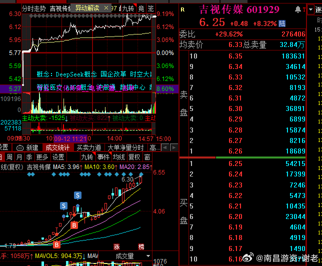322x266 pixels.
Task: Close the 异动解读 popup with the X
Action: (x=106, y=8)
